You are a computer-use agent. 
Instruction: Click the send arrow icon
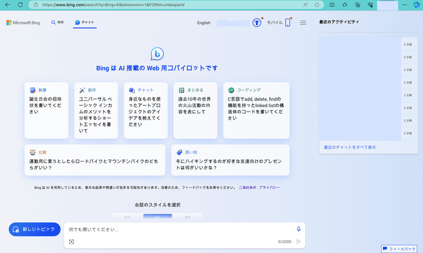(299, 242)
